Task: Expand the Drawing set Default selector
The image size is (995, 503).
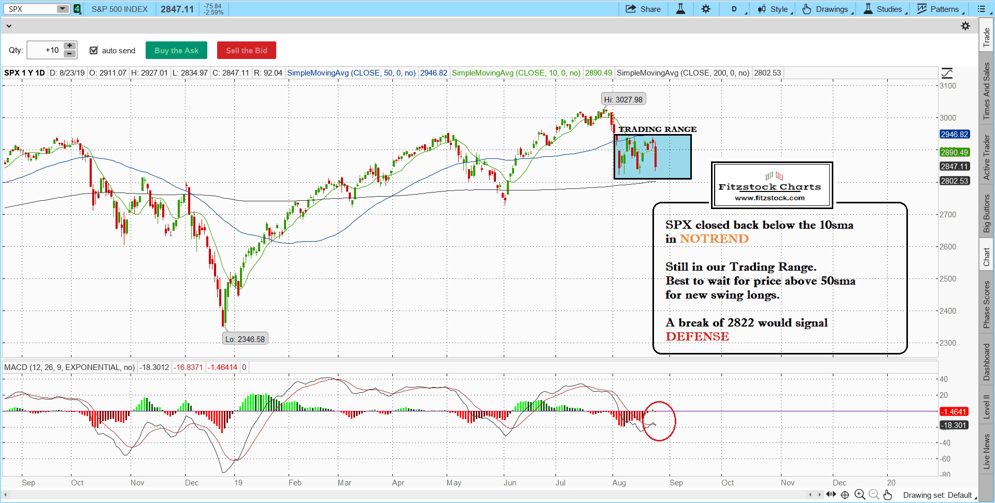Action: [939, 495]
